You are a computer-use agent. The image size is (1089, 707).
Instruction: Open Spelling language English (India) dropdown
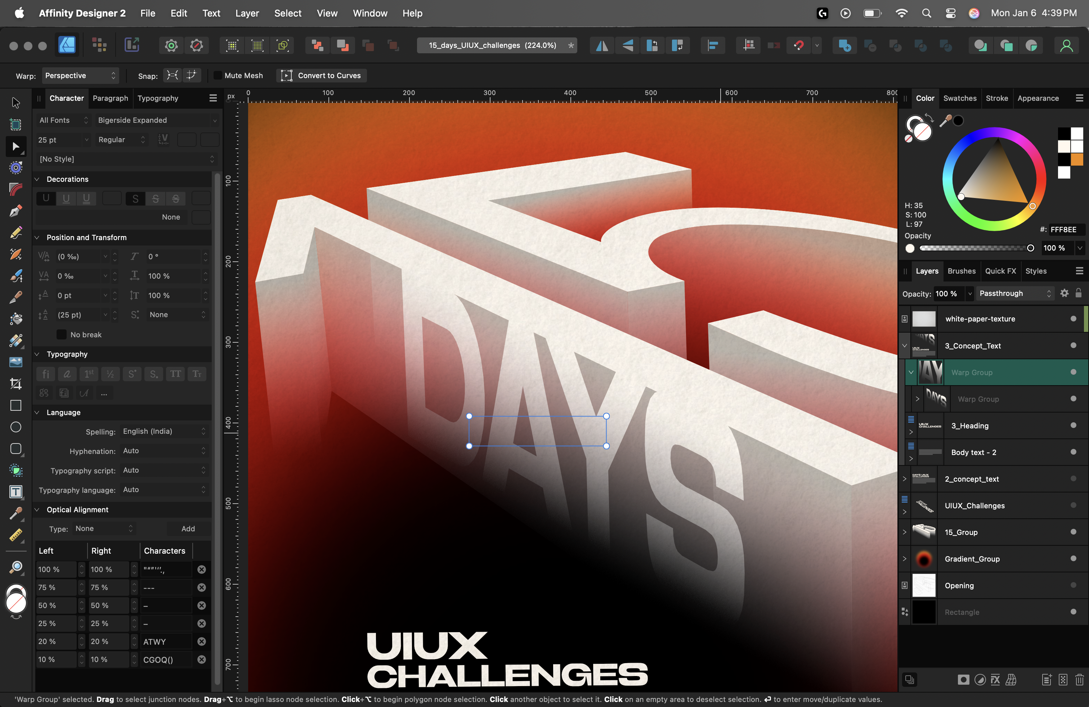[x=164, y=431]
